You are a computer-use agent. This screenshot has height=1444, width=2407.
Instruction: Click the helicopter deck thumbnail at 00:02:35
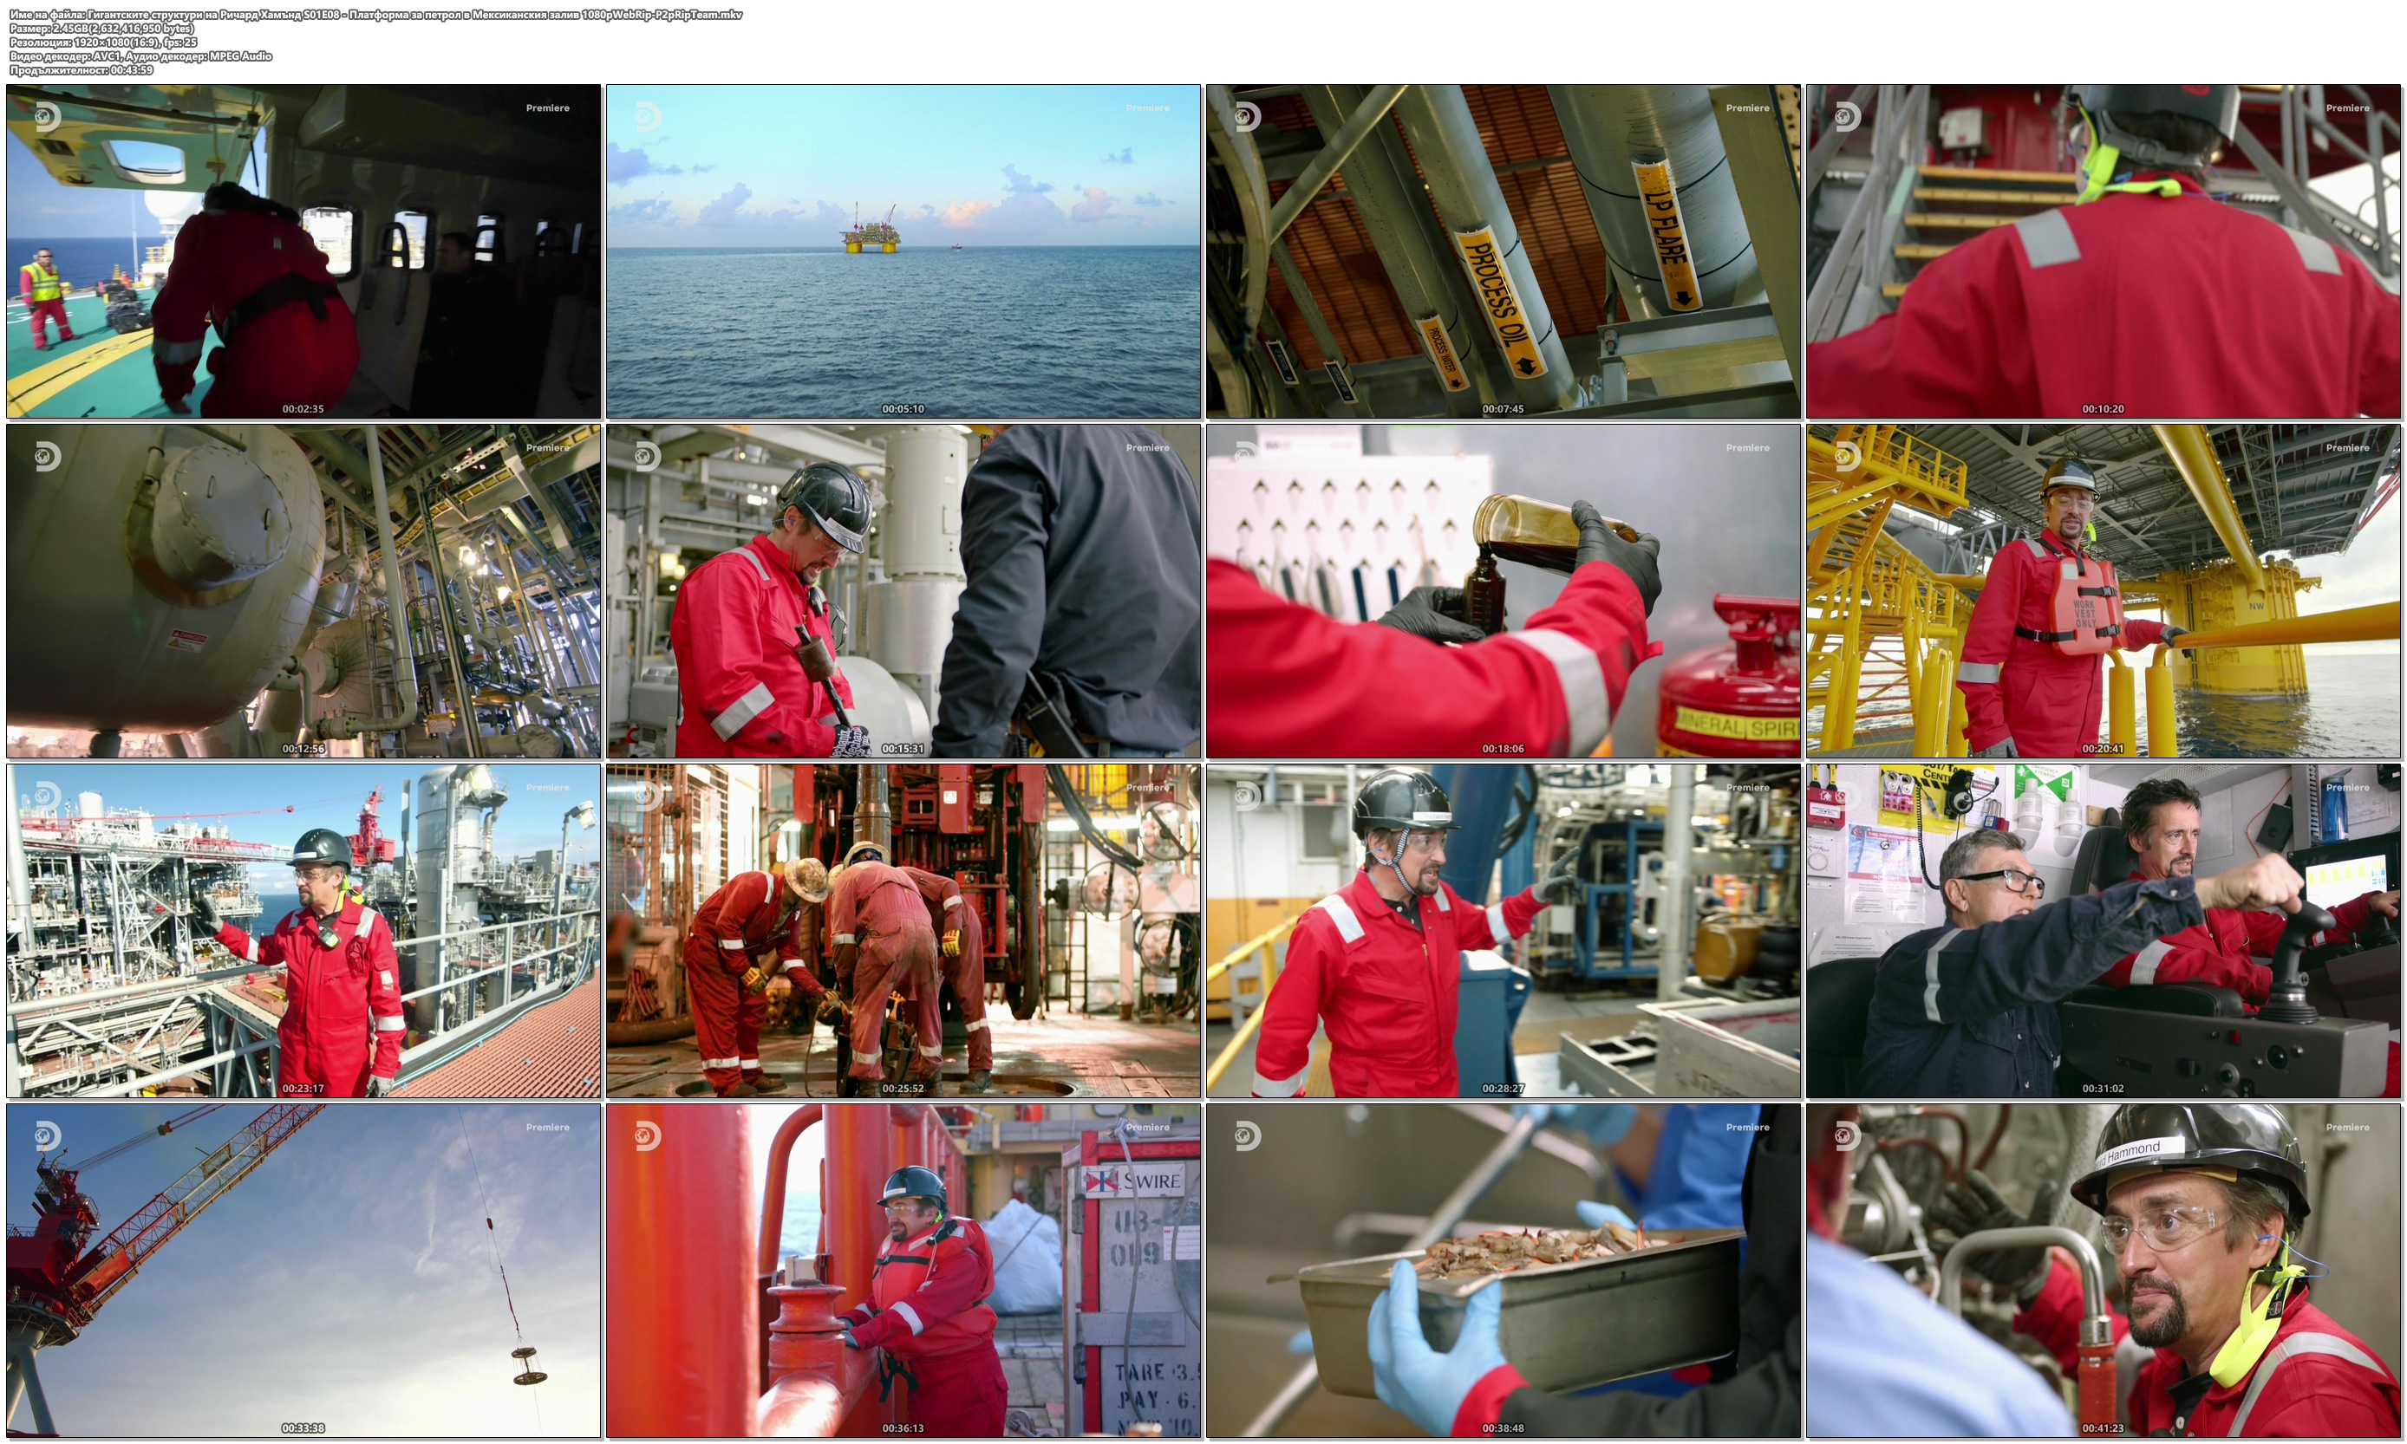point(303,251)
